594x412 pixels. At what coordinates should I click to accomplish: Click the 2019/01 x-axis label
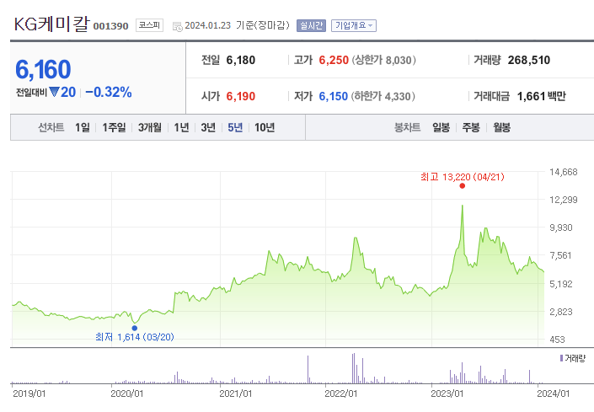29,393
